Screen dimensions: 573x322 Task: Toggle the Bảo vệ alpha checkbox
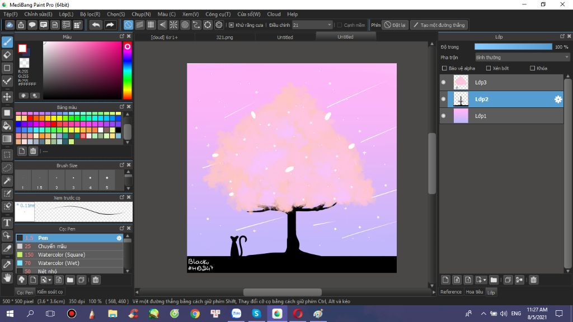click(444, 68)
